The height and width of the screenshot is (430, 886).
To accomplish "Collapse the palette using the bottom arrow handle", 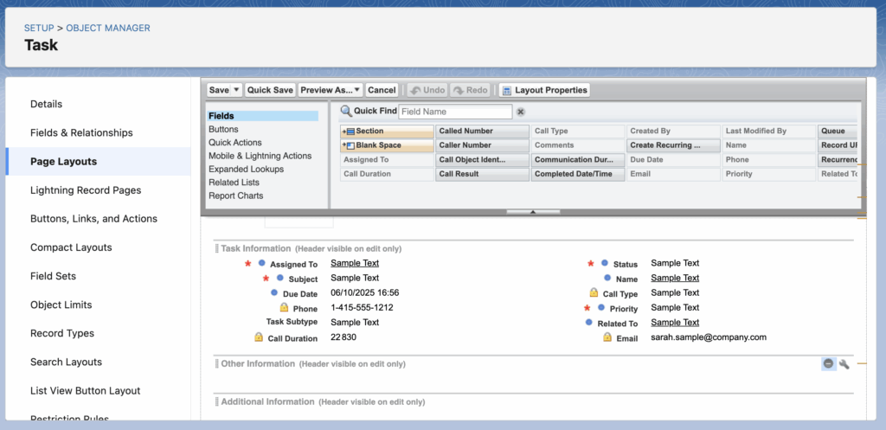I will pyautogui.click(x=533, y=211).
